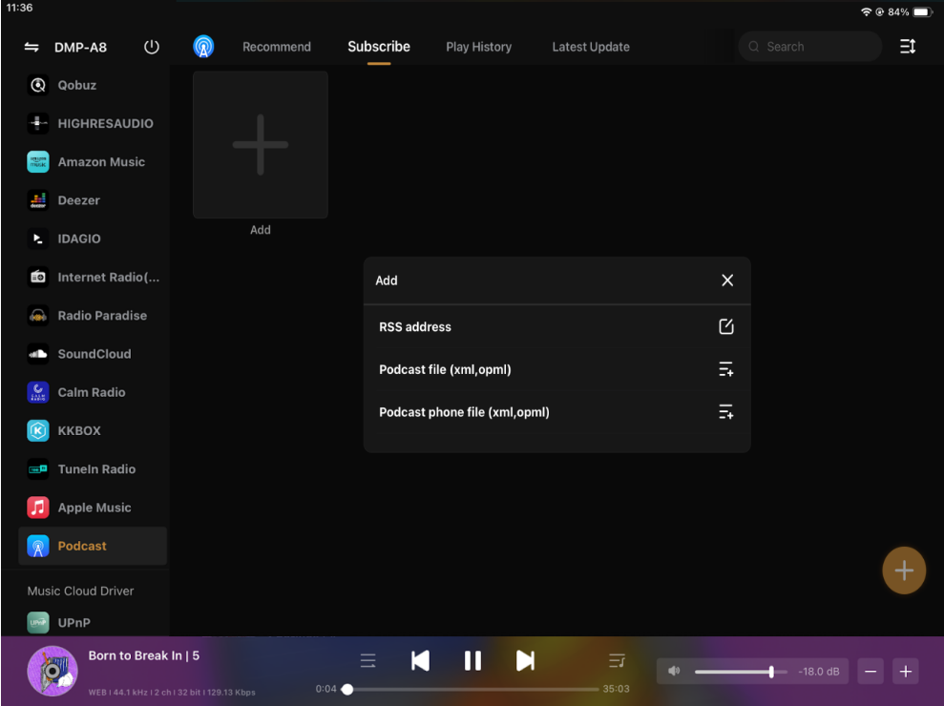Switch to the Recommend tab
Image resolution: width=944 pixels, height=706 pixels.
coord(277,47)
